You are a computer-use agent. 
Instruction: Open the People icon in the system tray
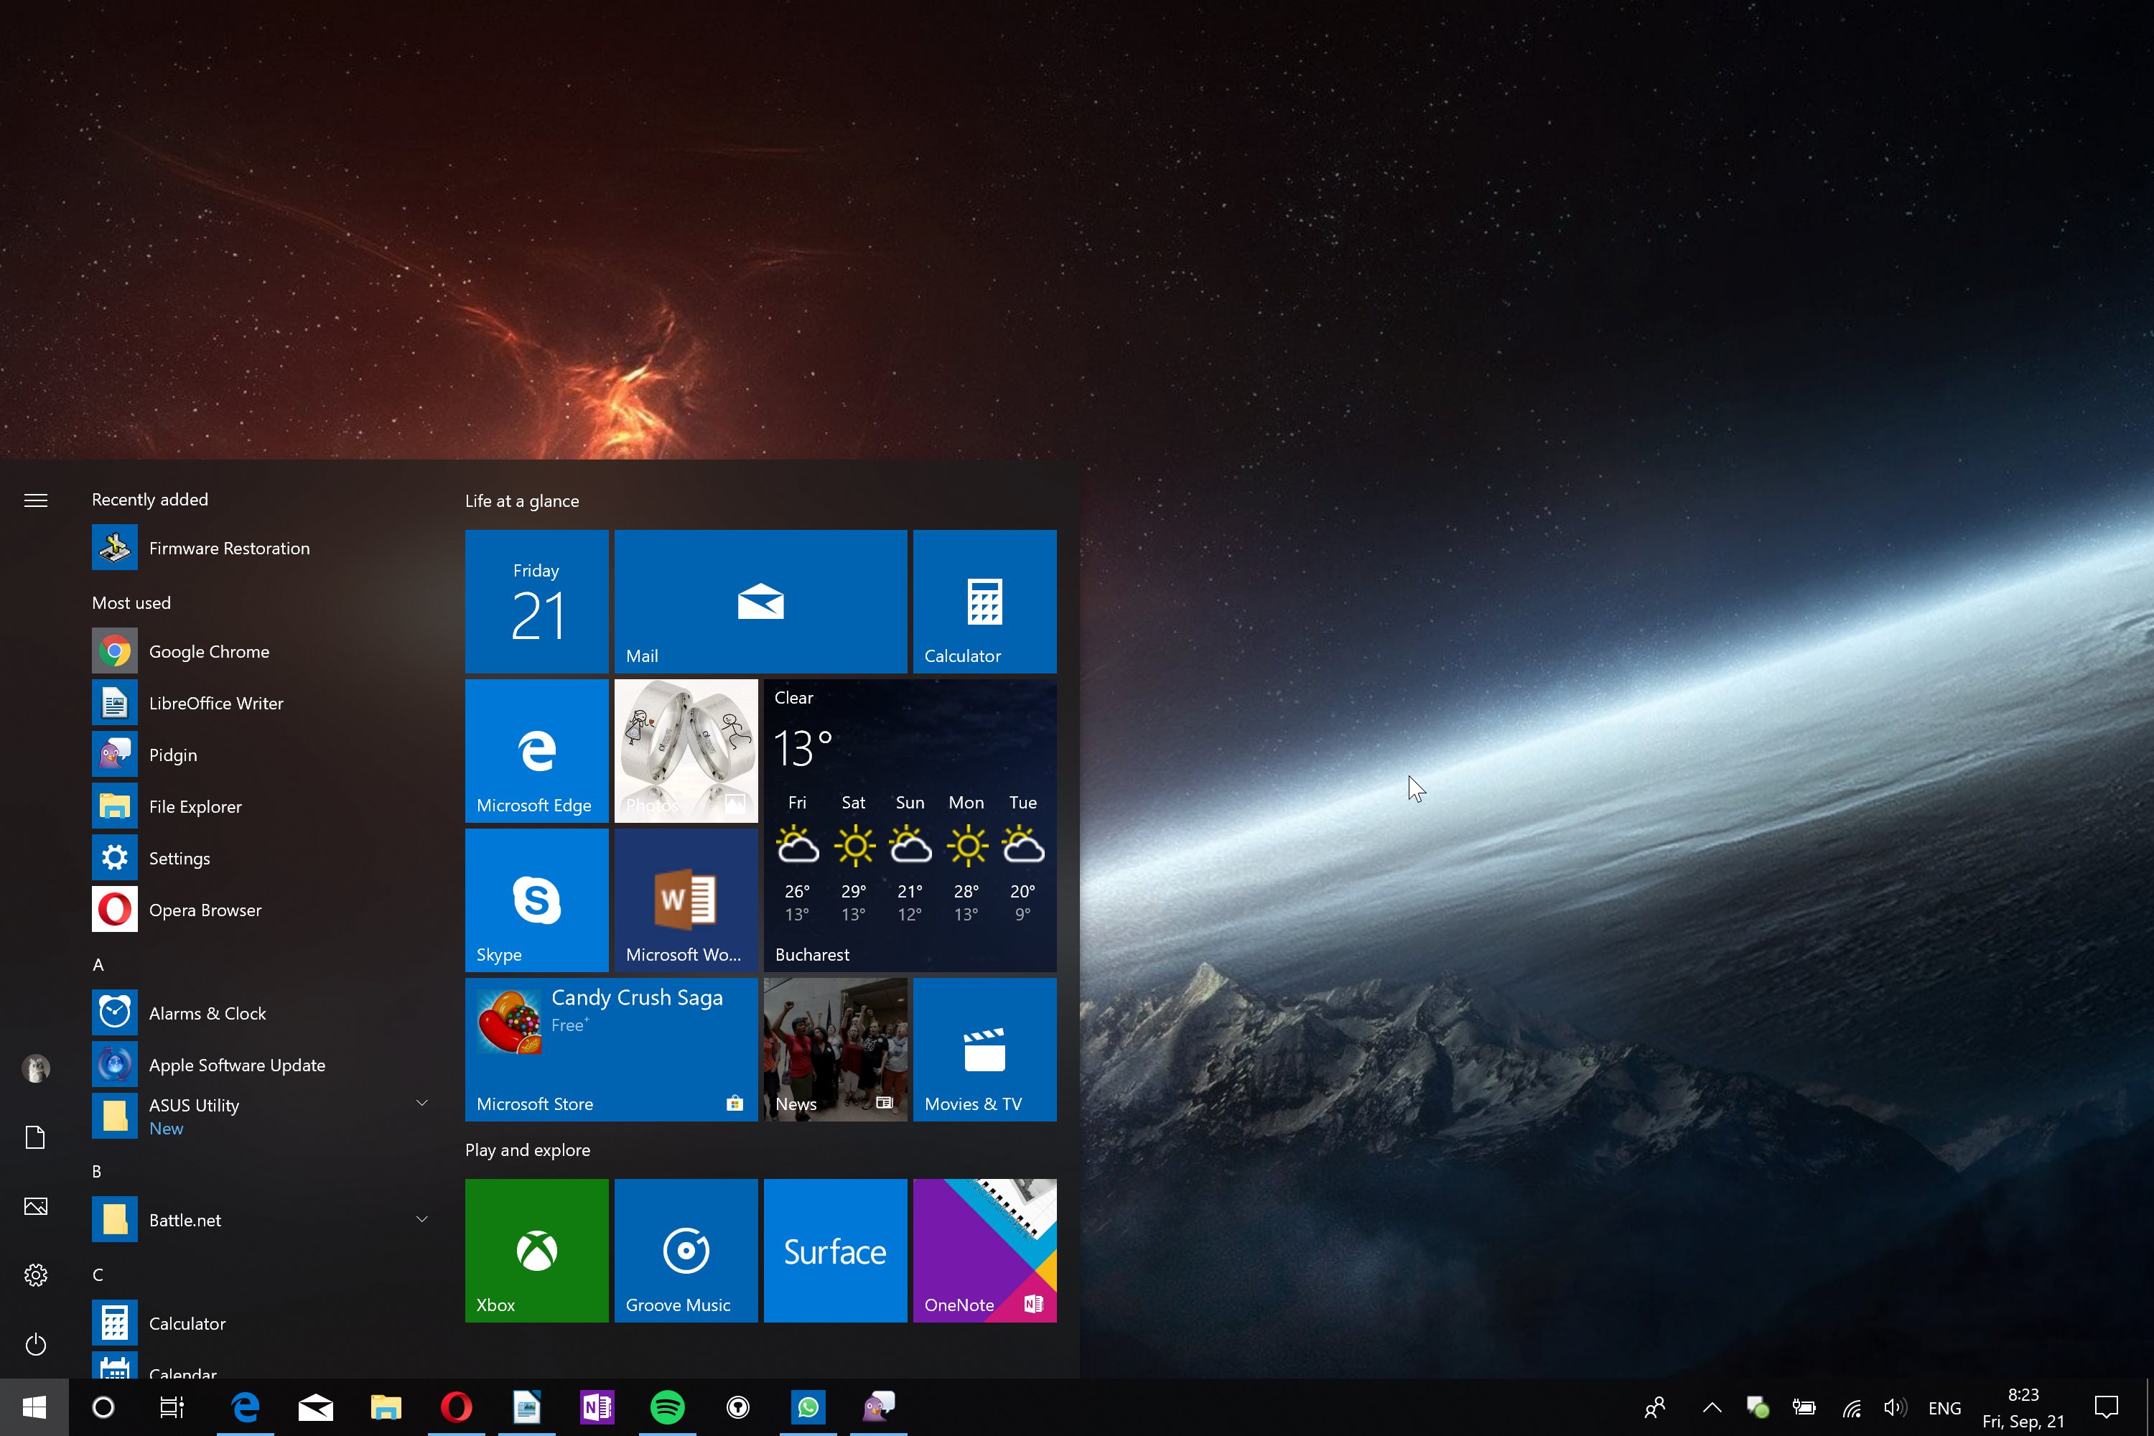[1655, 1407]
